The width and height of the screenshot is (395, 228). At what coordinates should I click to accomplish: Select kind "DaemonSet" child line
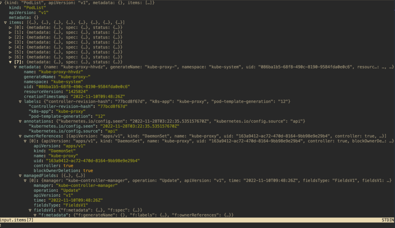[x=54, y=151]
